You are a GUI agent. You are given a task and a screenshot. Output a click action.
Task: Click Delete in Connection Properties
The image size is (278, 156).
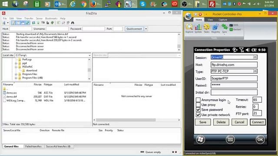(221, 122)
